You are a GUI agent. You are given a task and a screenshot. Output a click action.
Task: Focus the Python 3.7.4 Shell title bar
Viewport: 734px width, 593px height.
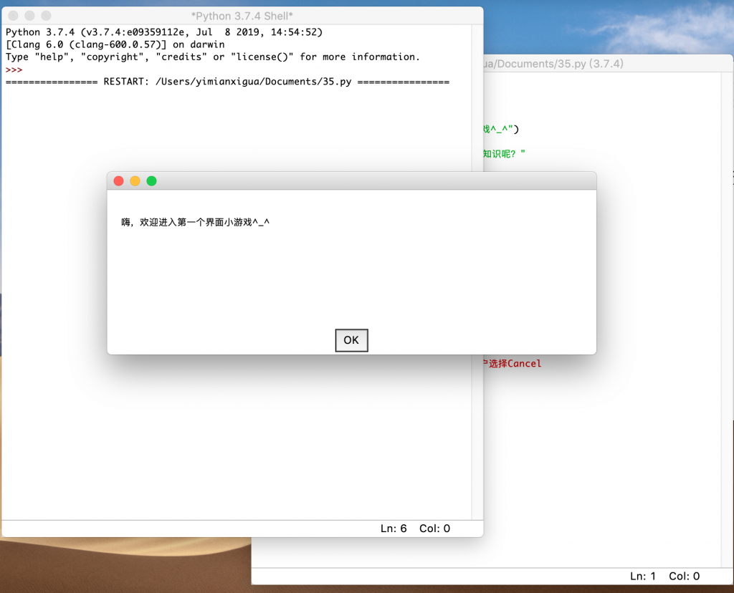click(x=242, y=16)
